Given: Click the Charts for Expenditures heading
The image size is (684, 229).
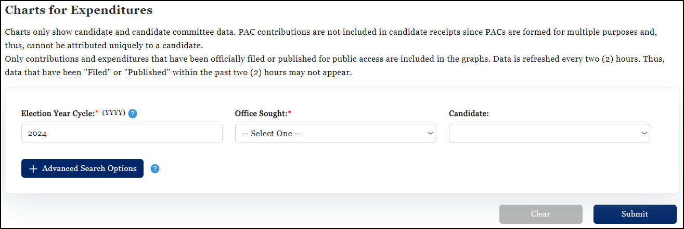Looking at the screenshot, I should 79,10.
